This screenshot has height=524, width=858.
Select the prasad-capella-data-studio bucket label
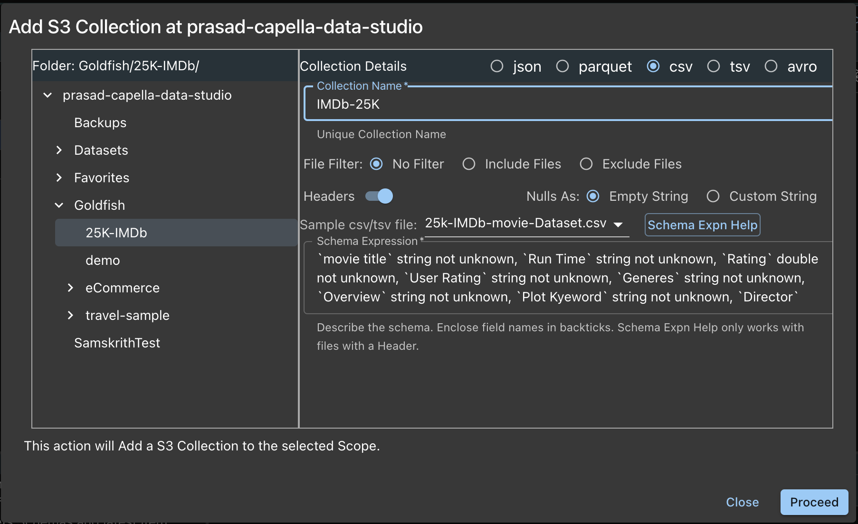(x=147, y=95)
